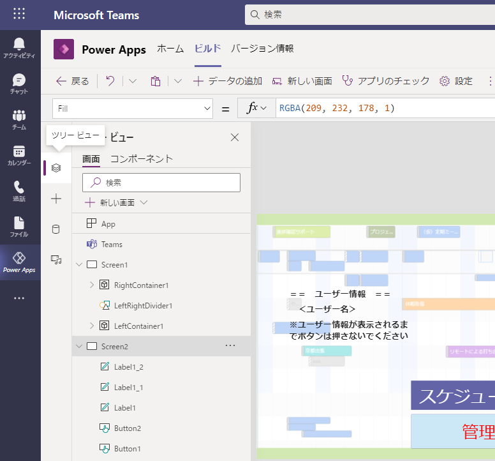Collapse the Screen2 tree node

tap(79, 346)
